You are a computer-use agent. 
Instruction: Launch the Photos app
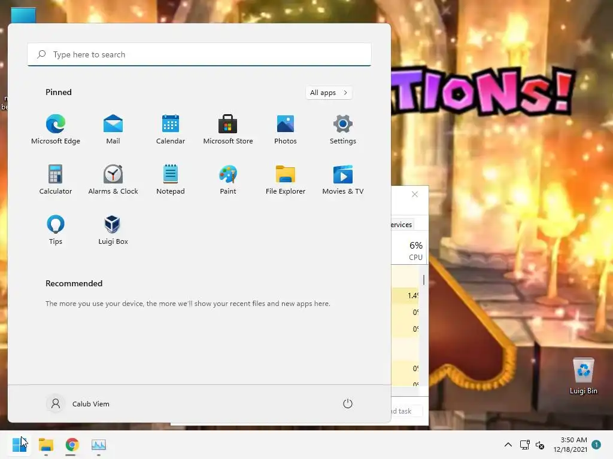[x=286, y=130]
